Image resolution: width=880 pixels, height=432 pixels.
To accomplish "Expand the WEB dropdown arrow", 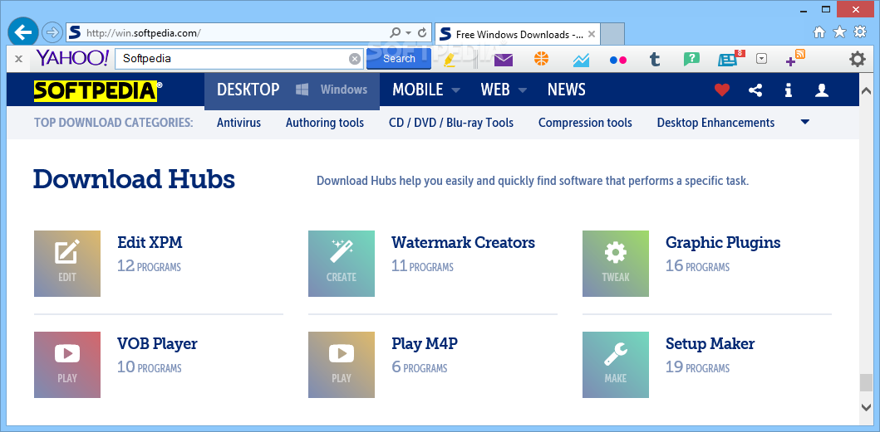I will 523,90.
